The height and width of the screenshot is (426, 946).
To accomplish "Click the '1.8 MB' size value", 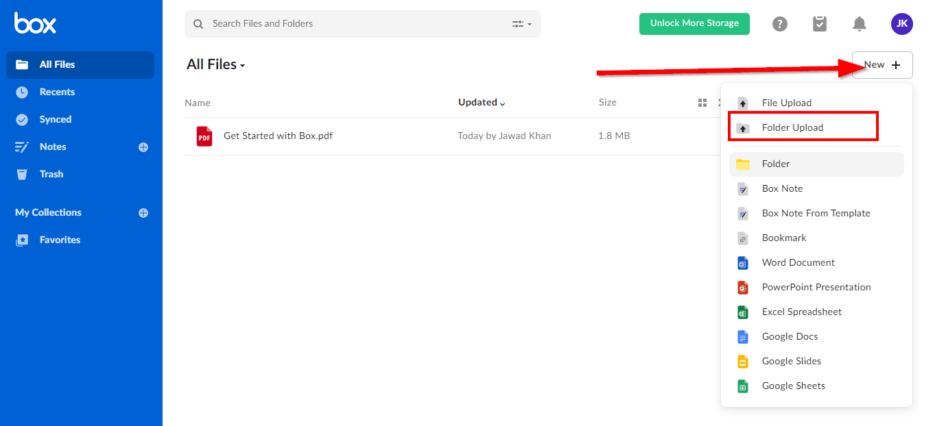I will (x=614, y=136).
